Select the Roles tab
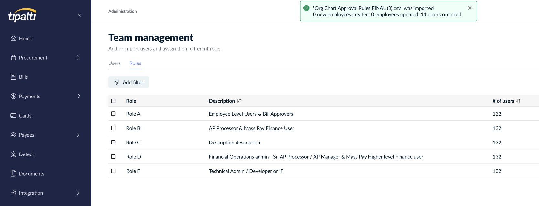Viewport: 539px width, 206px height. tap(135, 63)
